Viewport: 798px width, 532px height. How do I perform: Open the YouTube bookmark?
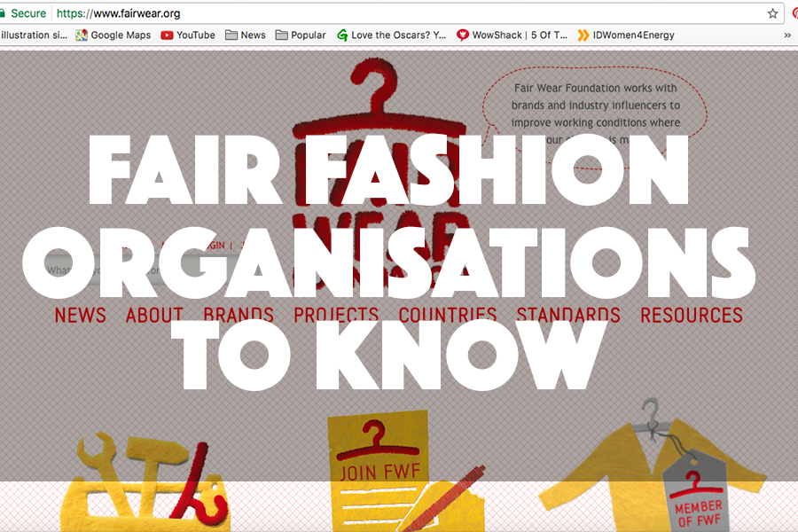(188, 35)
